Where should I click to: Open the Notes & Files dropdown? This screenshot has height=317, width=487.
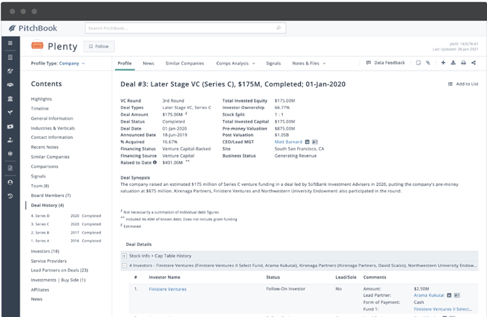[309, 63]
